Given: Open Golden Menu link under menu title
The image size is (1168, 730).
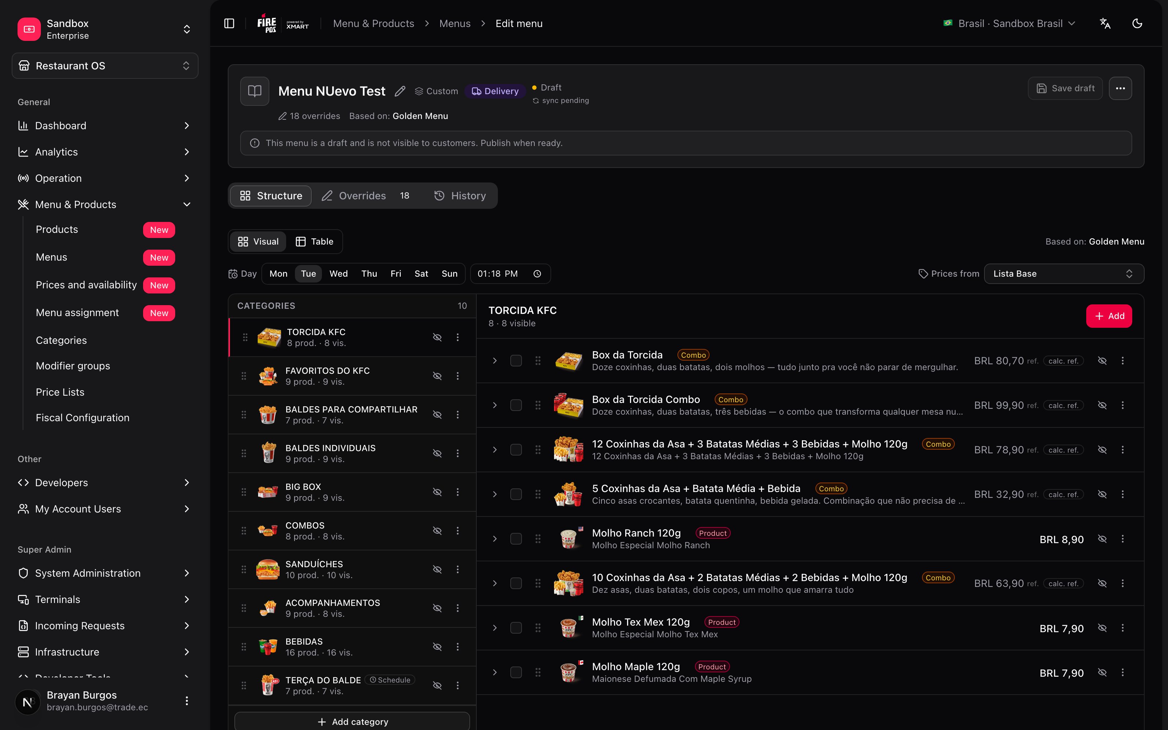Looking at the screenshot, I should click(420, 116).
